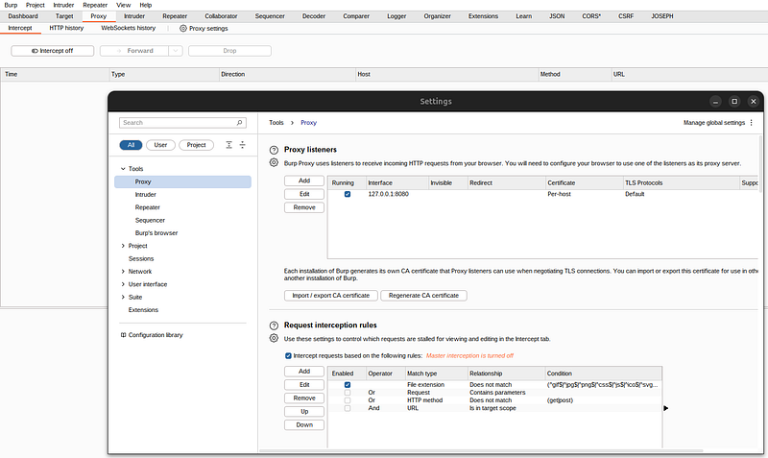768x458 pixels.
Task: Click the gear icon under Request interception rules
Action: point(274,338)
